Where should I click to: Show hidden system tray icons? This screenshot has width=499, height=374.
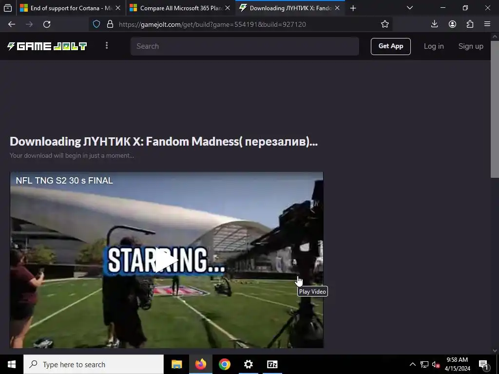point(412,364)
